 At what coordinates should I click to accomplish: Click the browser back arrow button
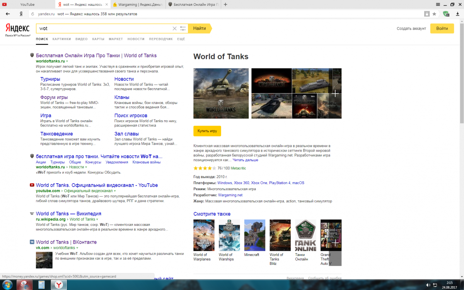8,14
